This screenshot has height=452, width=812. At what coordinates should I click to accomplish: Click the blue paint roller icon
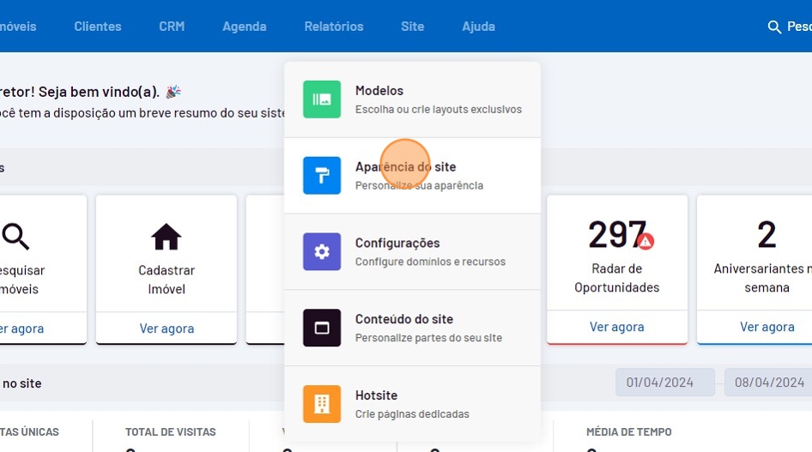coord(322,176)
